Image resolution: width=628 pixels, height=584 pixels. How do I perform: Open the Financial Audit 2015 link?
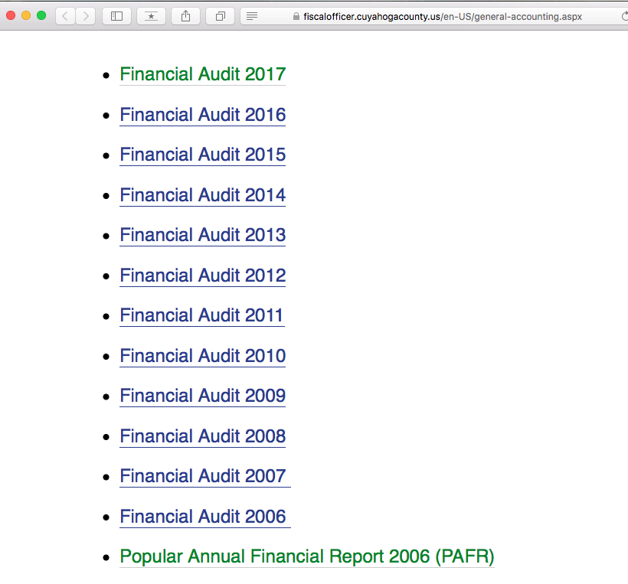coord(202,155)
